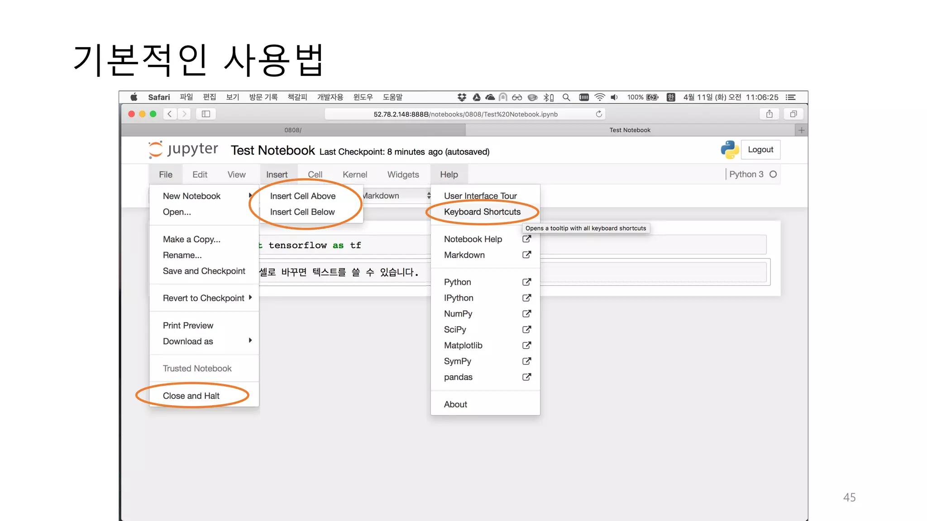
Task: Choose Rename... in File menu
Action: click(182, 255)
